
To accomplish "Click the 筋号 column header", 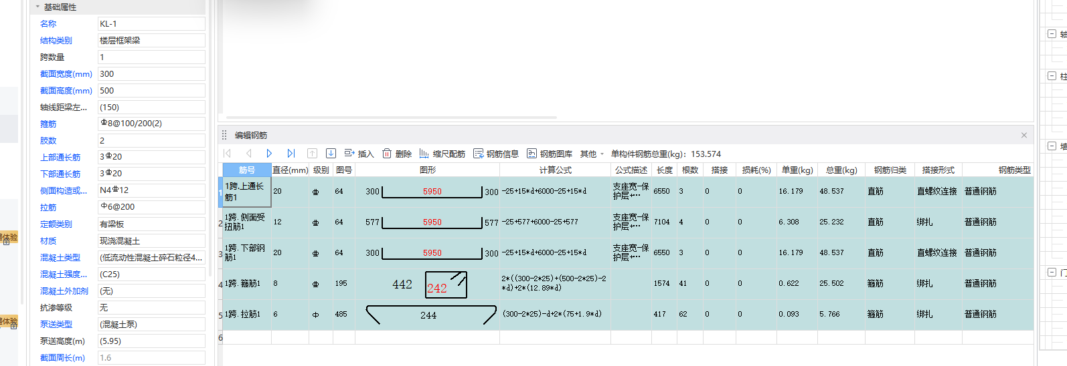I will pos(246,170).
